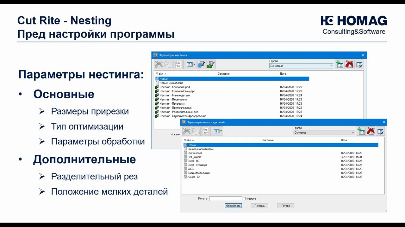Select Excel - 1C row
The width and height of the screenshot is (405, 227).
[x=281, y=161]
